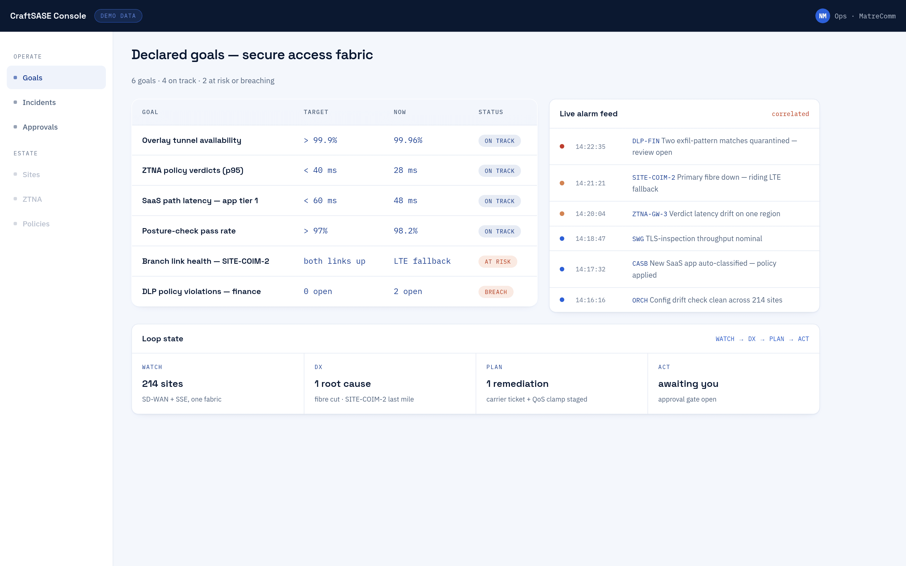Viewport: 906px width, 566px height.
Task: Click the STATUS column header
Action: (x=490, y=112)
